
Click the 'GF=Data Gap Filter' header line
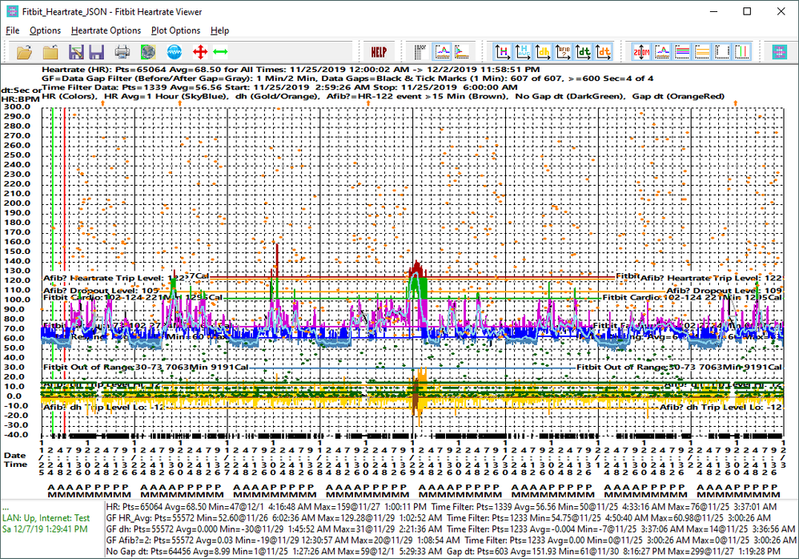click(x=347, y=78)
